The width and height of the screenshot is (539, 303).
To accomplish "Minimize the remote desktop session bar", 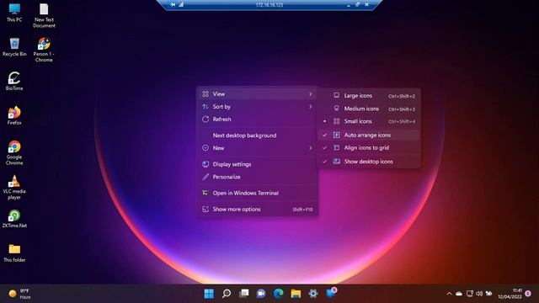I will [348, 5].
